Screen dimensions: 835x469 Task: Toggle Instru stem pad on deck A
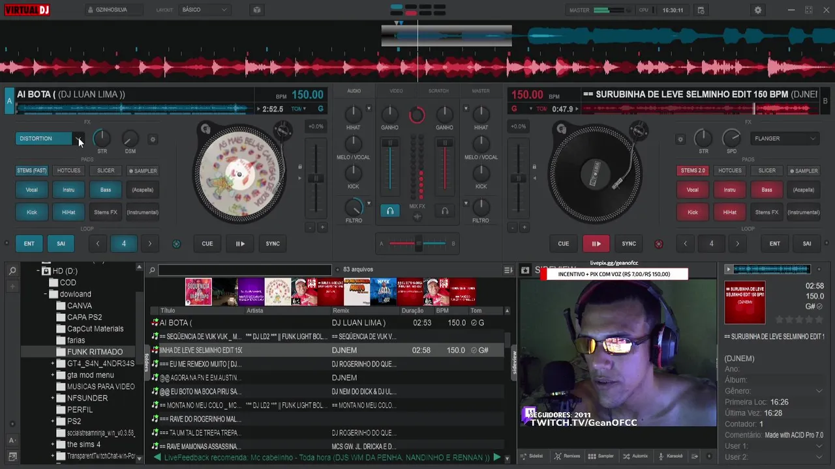click(68, 190)
